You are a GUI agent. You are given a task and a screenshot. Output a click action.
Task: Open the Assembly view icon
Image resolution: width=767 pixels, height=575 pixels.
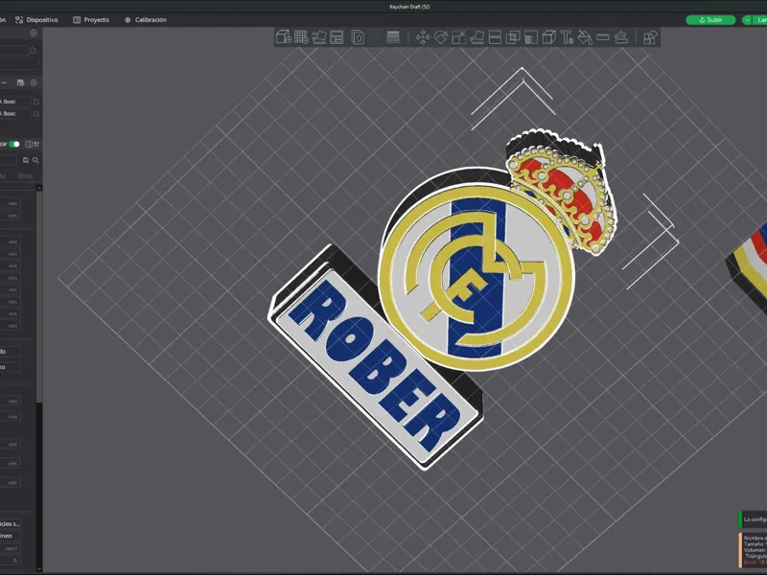[650, 37]
